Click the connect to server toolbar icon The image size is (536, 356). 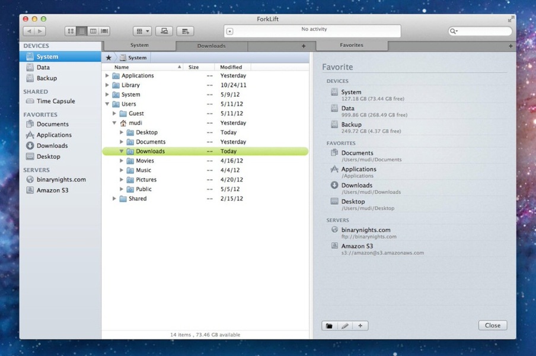coord(164,31)
